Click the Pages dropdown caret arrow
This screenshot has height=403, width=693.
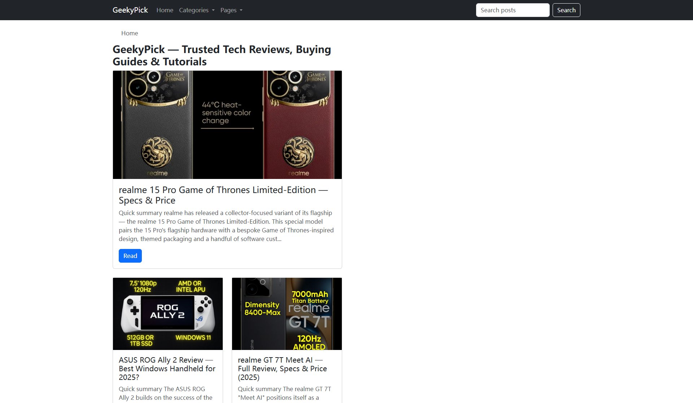click(241, 10)
